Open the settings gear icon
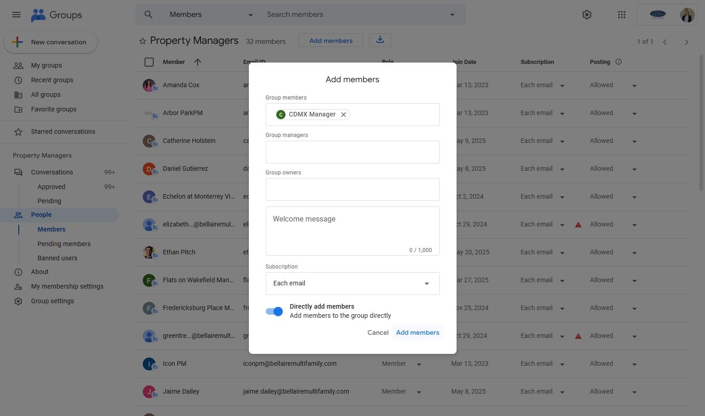The width and height of the screenshot is (705, 416). (x=587, y=15)
